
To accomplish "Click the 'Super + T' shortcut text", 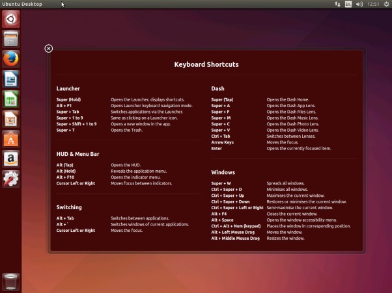I will (x=66, y=130).
